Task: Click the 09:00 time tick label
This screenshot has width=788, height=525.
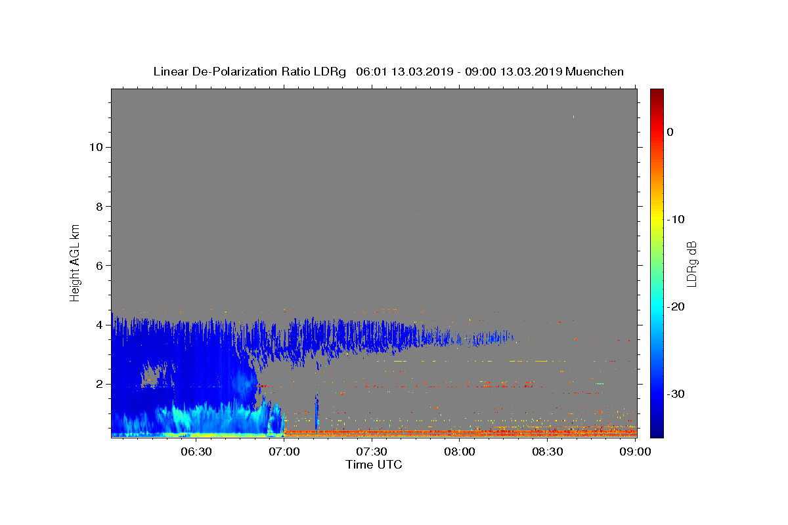Action: [636, 451]
